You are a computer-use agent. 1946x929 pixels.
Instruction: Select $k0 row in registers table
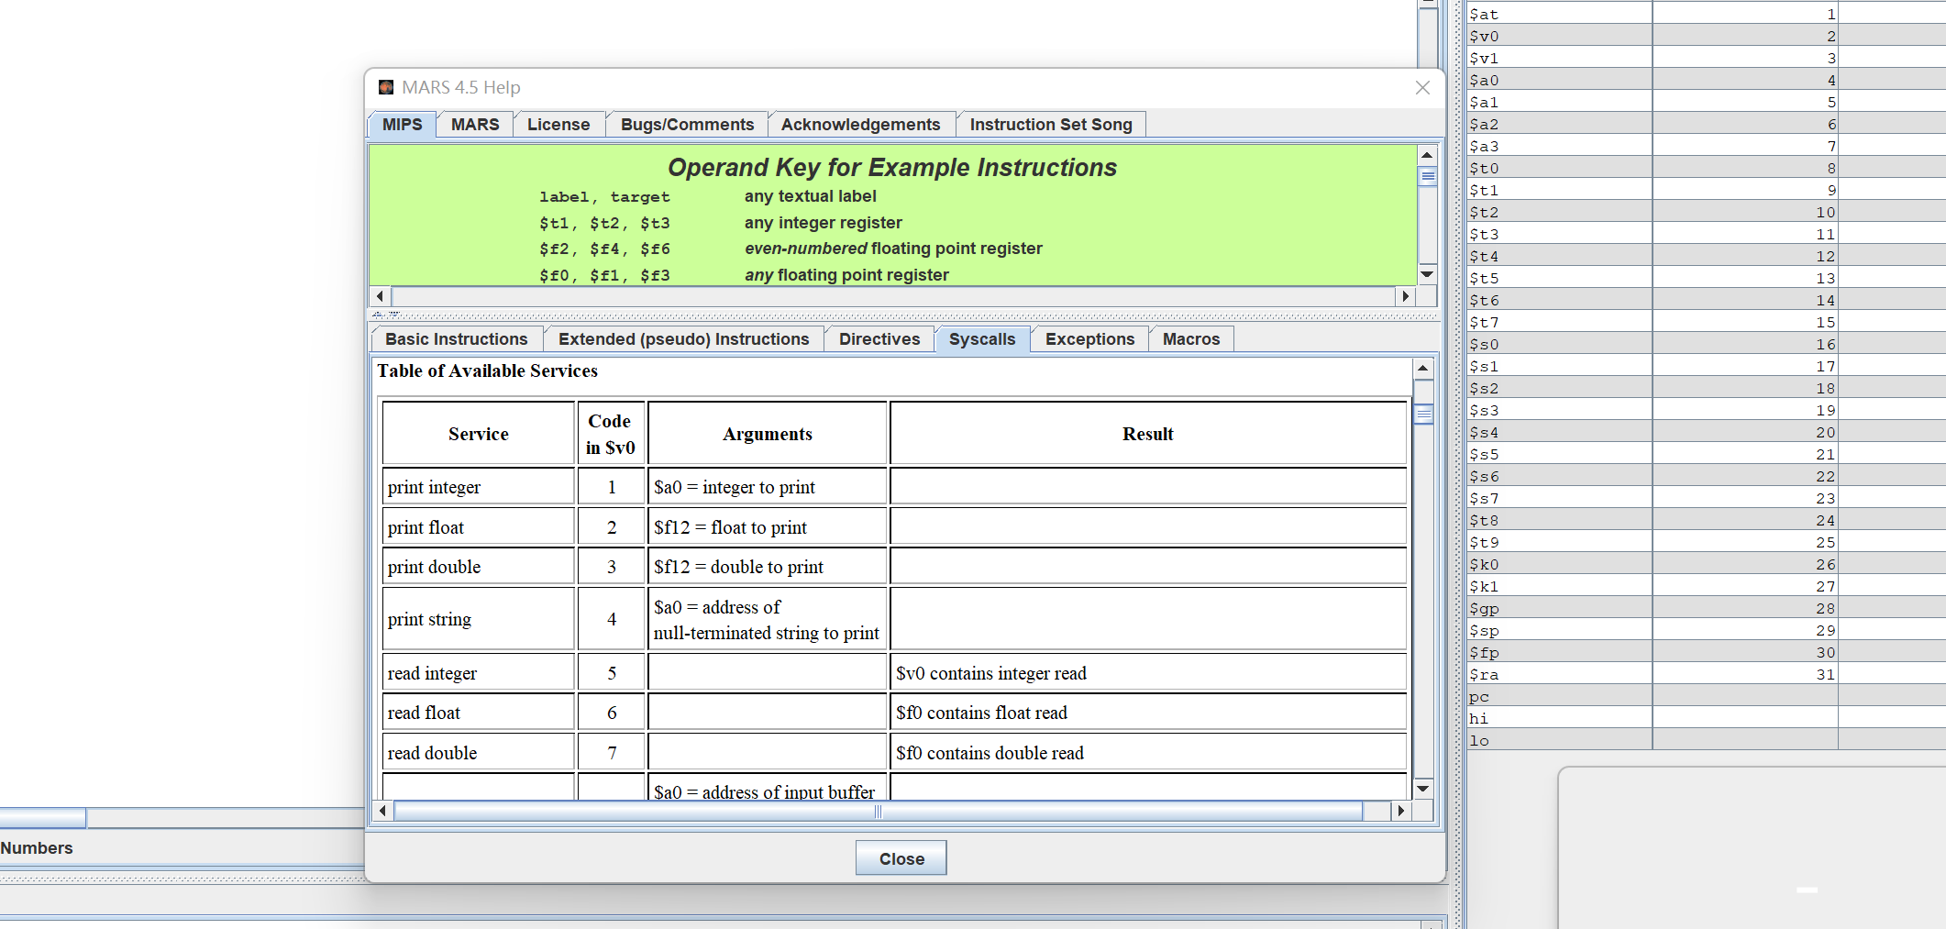click(1706, 564)
